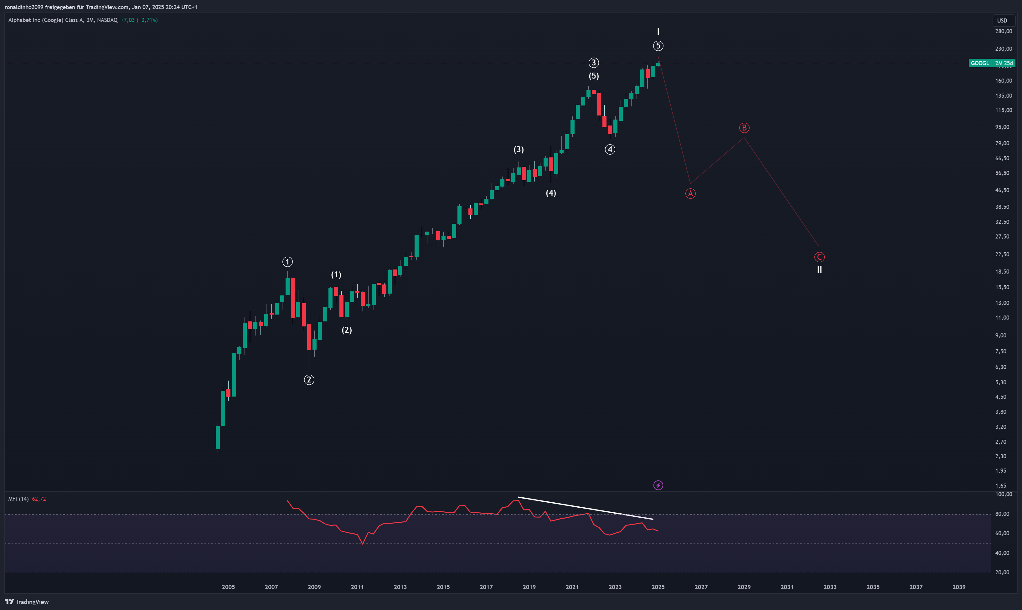Select the circled 4 wave label
This screenshot has height=610, width=1022.
point(610,149)
